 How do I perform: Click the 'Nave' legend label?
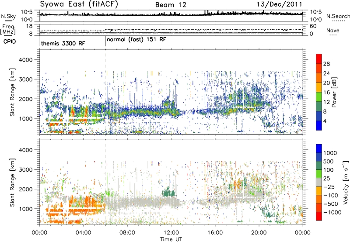click(333, 30)
